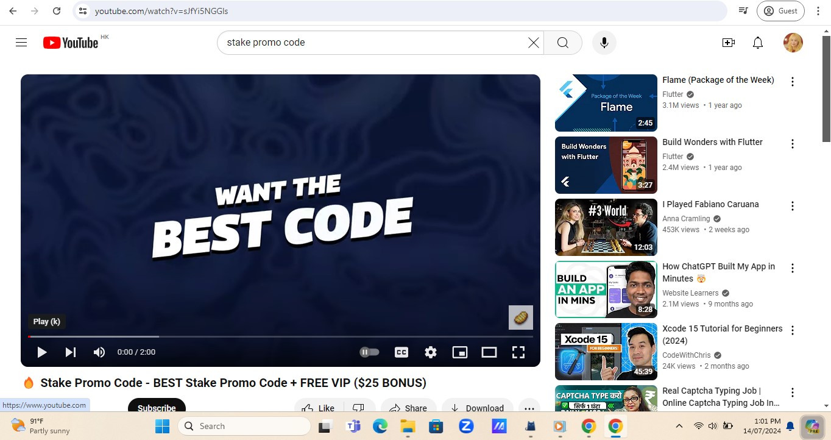This screenshot has height=440, width=831.
Task: Open Website Learners channel link
Action: [x=690, y=293]
